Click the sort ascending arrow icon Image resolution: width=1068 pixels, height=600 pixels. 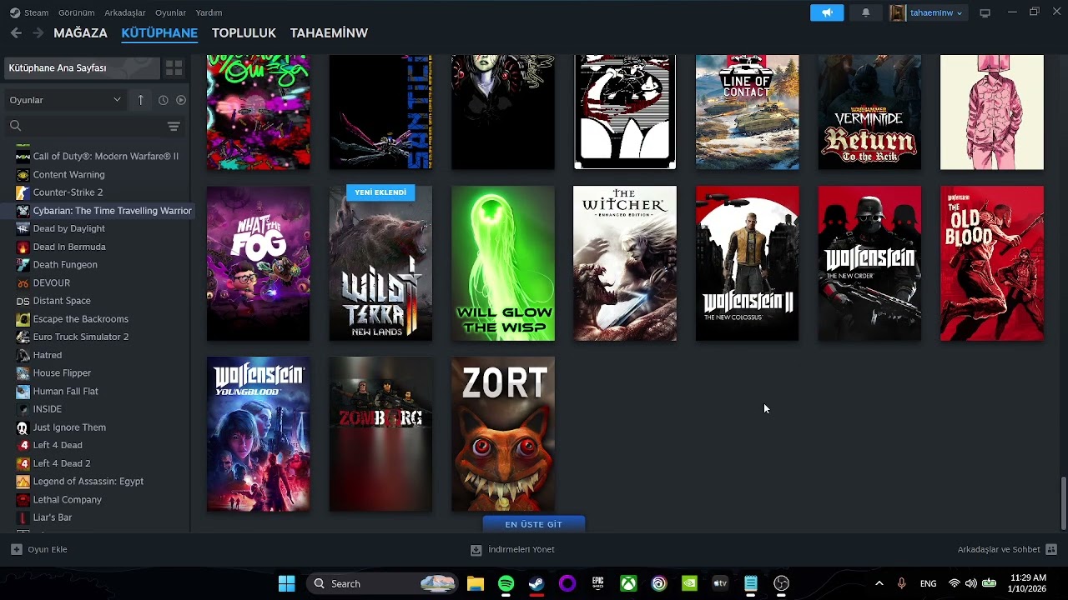[140, 100]
